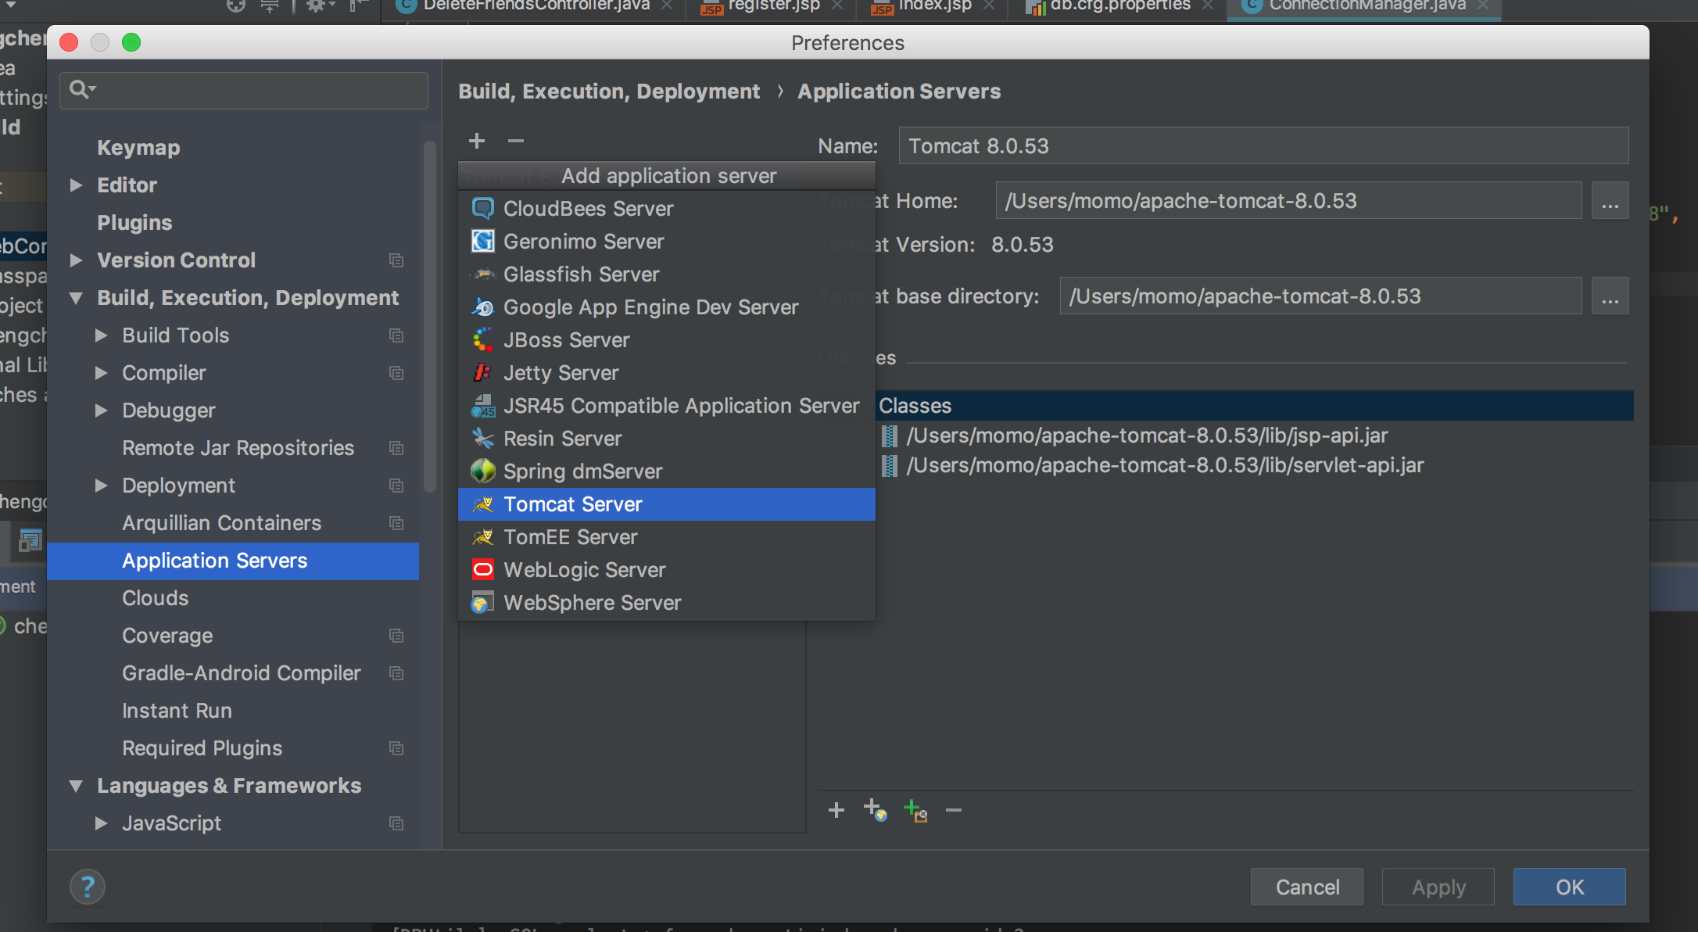The height and width of the screenshot is (932, 1698).
Task: Select Glassfish Server entry
Action: [581, 274]
